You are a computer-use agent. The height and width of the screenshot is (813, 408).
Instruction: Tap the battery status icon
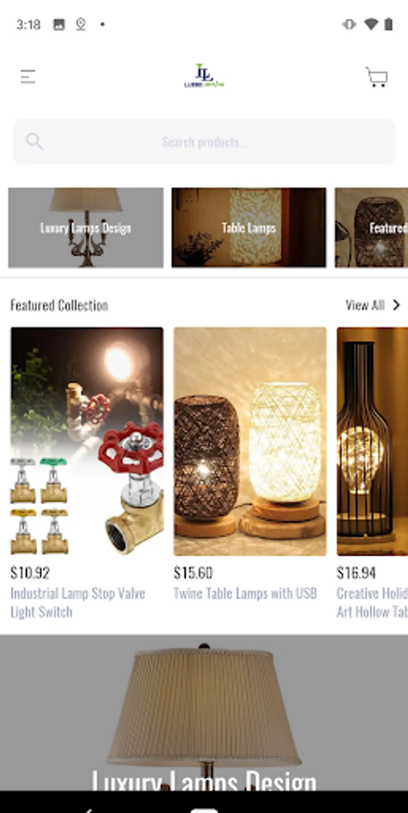click(389, 24)
